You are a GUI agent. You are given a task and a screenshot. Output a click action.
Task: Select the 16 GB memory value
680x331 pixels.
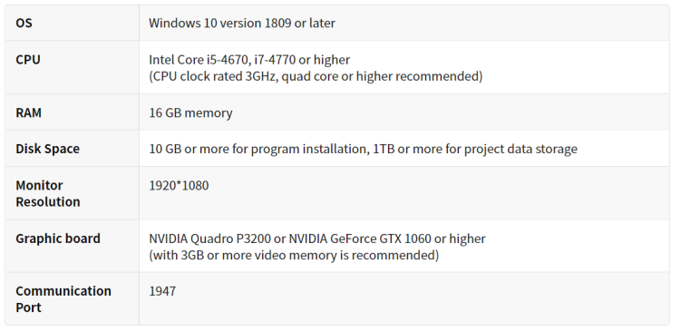click(190, 112)
